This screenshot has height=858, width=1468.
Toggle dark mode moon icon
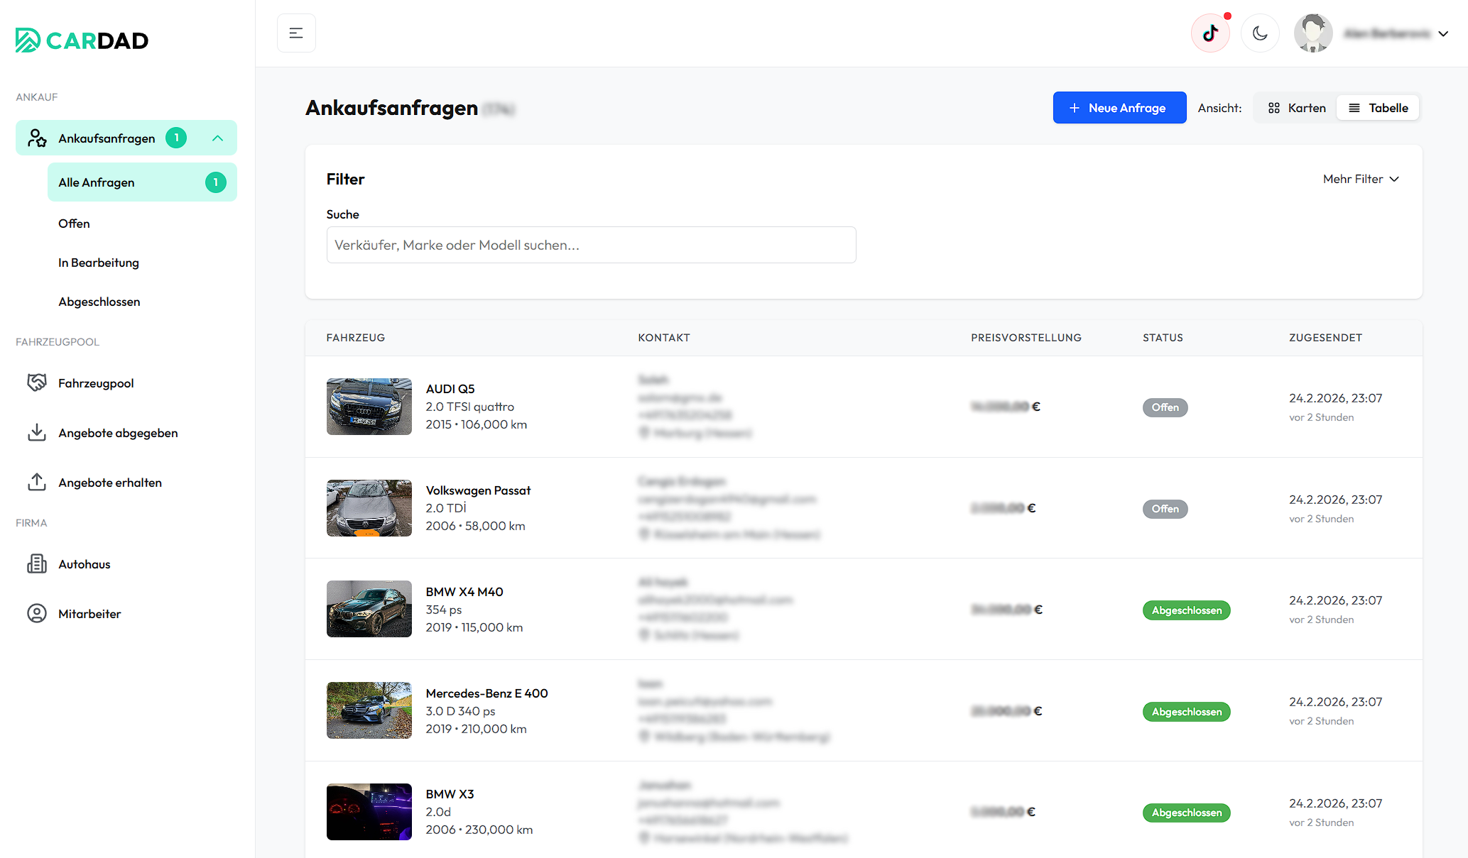tap(1260, 33)
